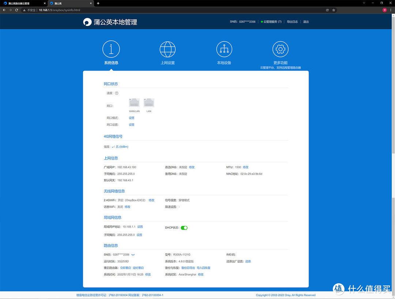Open the 上网设置 globe icon

[168, 49]
